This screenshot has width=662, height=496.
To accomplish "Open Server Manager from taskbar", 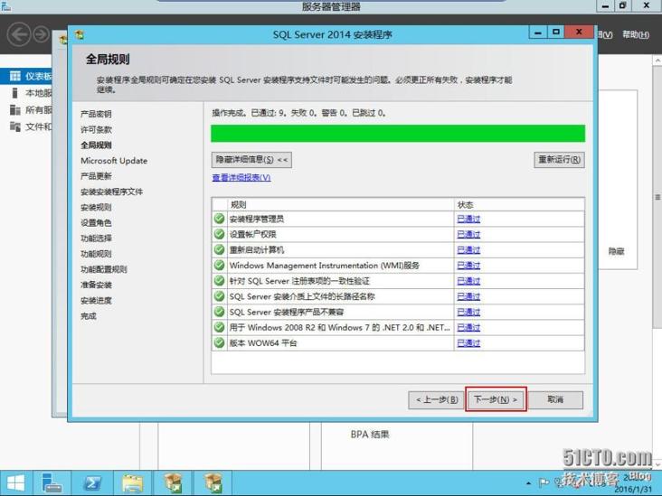I will click(x=52, y=483).
